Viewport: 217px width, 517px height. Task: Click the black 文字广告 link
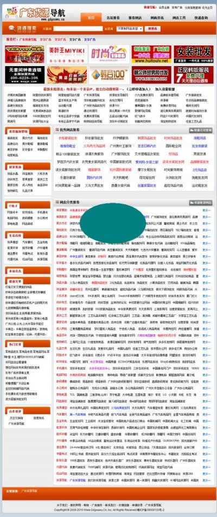(75, 40)
